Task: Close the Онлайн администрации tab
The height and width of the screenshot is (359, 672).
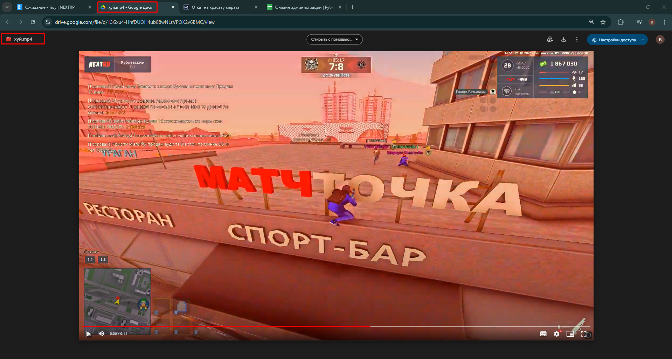Action: (x=340, y=7)
